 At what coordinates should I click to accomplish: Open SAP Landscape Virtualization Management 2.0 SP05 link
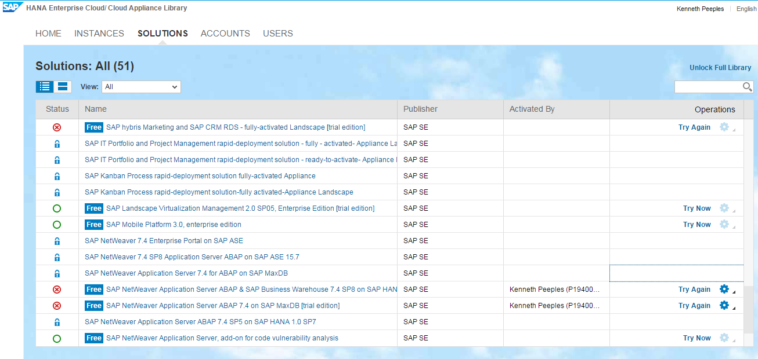click(x=240, y=208)
